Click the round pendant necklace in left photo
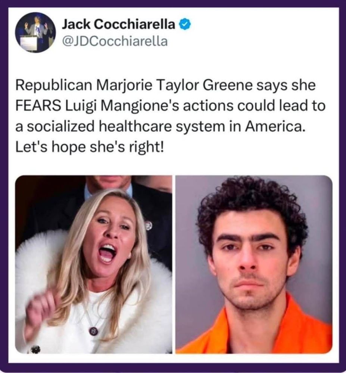This screenshot has height=373, width=346. pos(93,330)
